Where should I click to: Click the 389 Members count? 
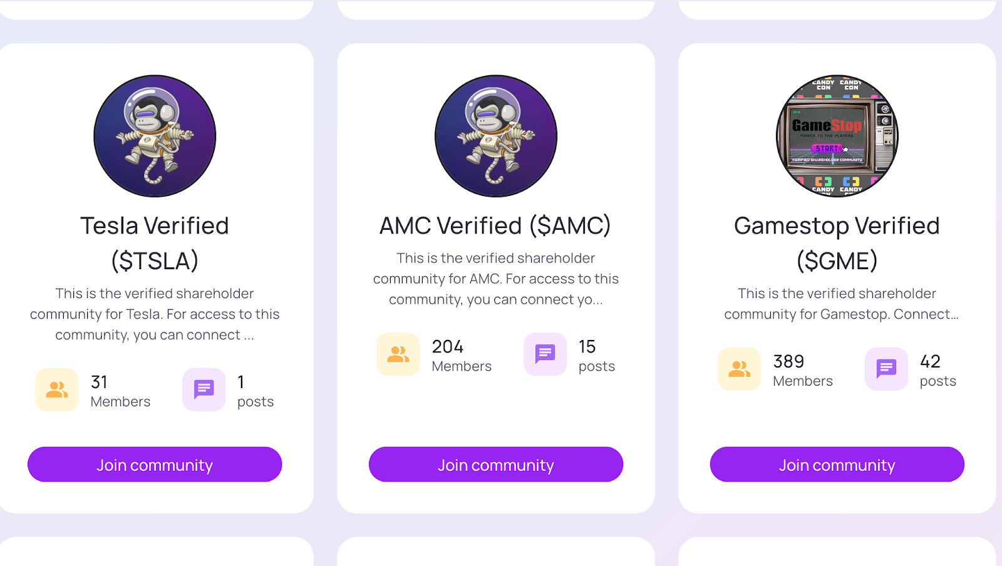(803, 371)
